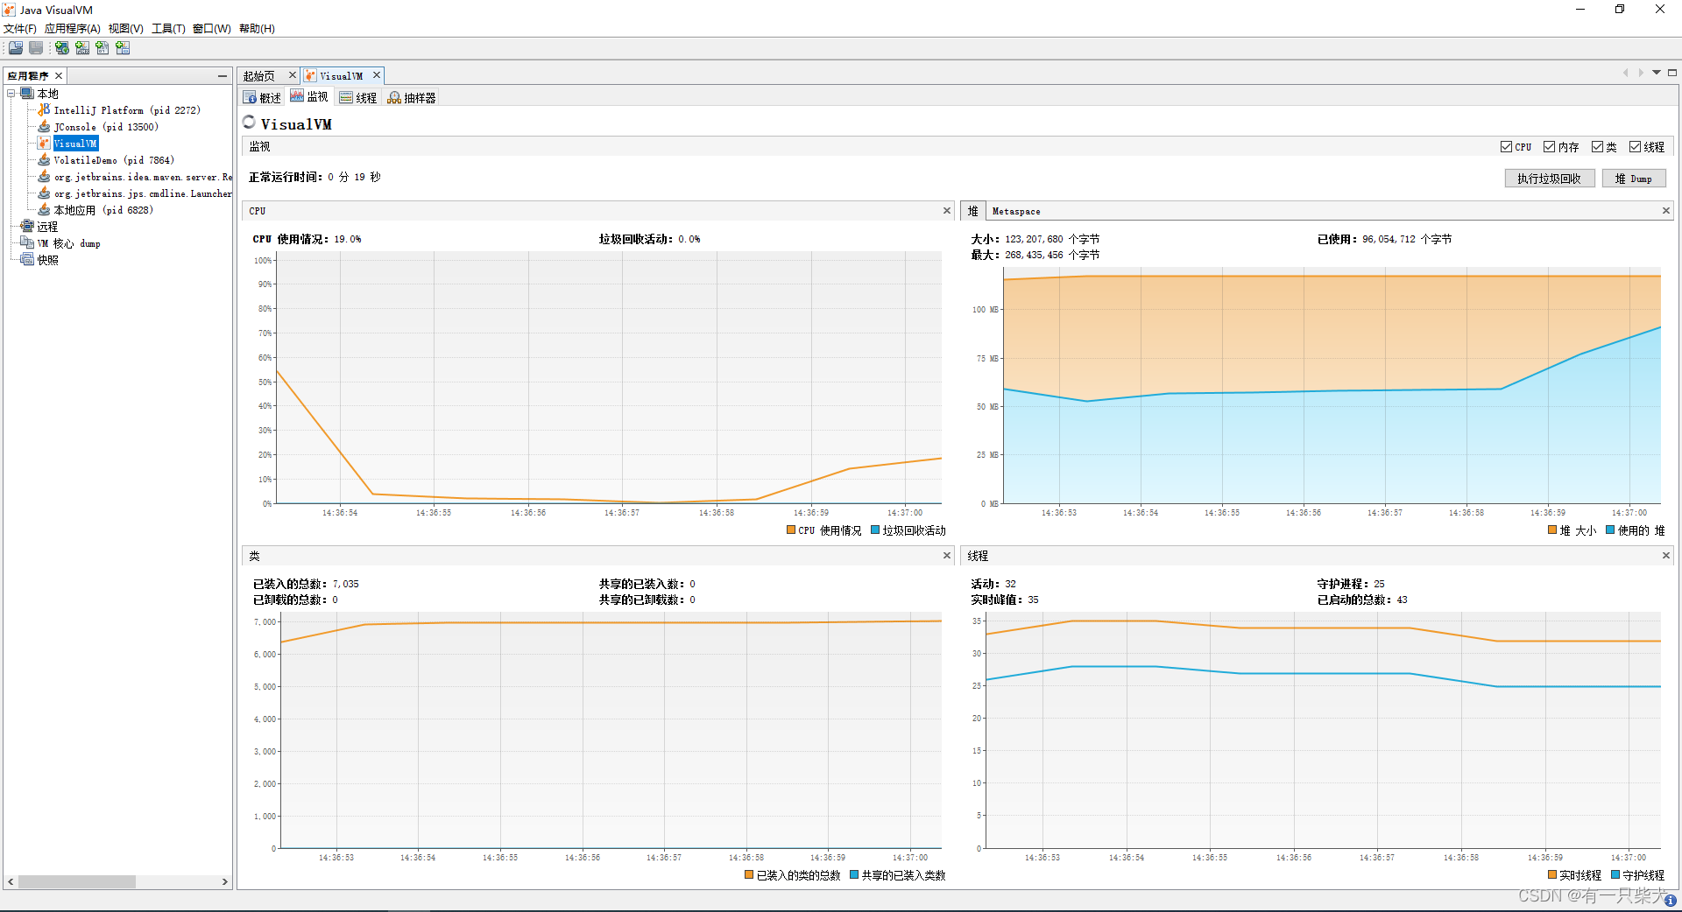Click the VisualVM icon in application tree
Viewport: 1682px width, 912px height.
(44, 144)
